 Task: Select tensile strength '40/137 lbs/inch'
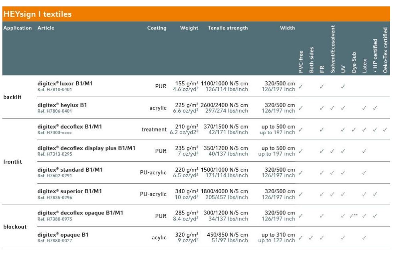click(228, 154)
